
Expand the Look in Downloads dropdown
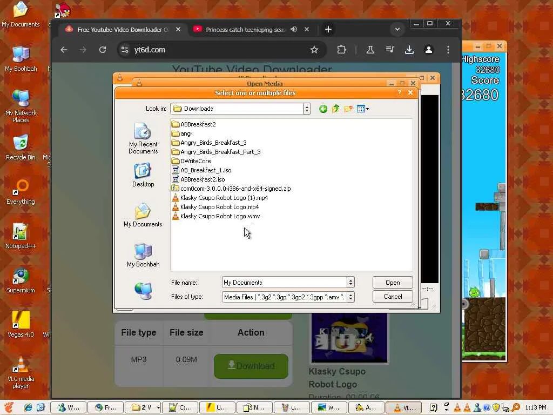[x=307, y=109]
